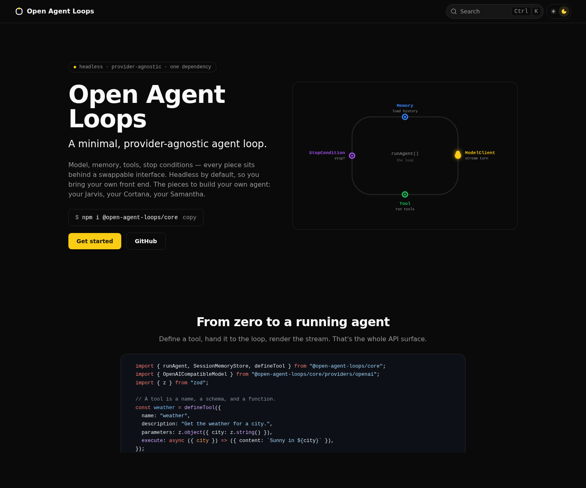Click the blue Memory node in diagram
The height and width of the screenshot is (488, 586).
(405, 117)
